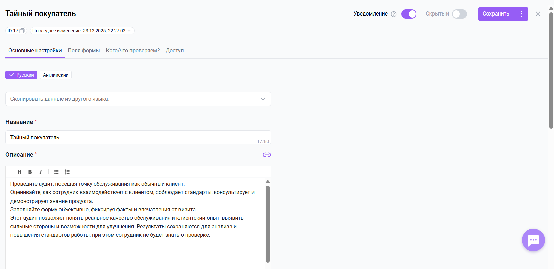Click the link icon beside Описание

click(267, 155)
